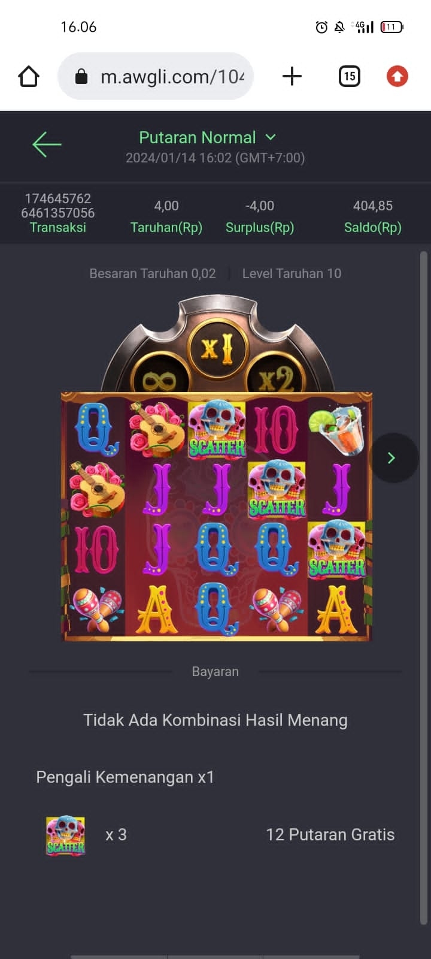The image size is (431, 959).
Task: Tap the alarm clock status icon
Action: pyautogui.click(x=321, y=27)
